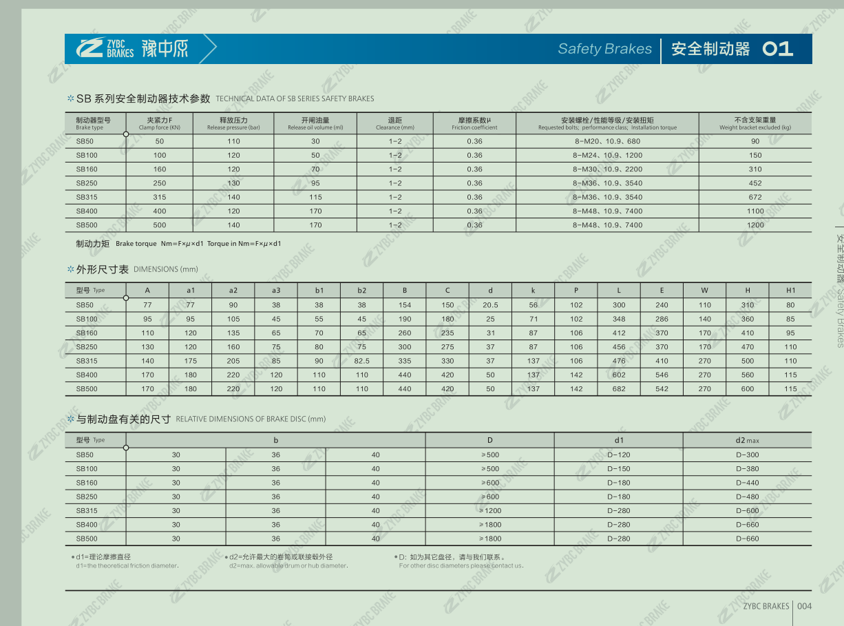This screenshot has height=626, width=844.
Task: Click the ZYBC Brakes logo in header
Action: point(105,48)
